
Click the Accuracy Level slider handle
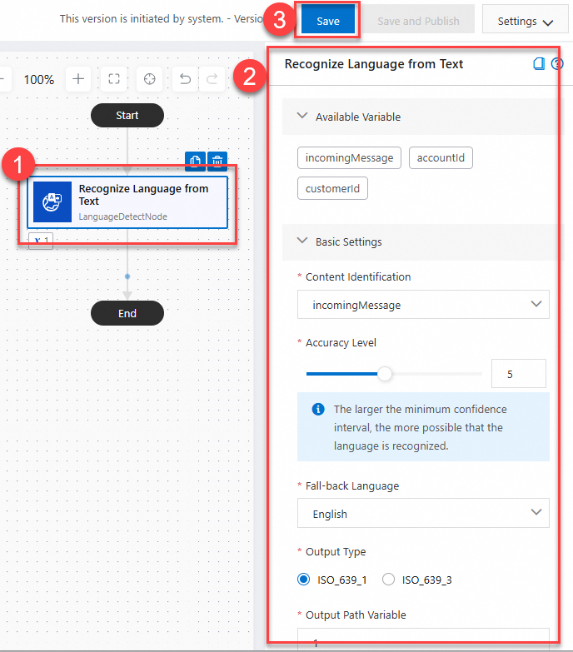tap(385, 374)
